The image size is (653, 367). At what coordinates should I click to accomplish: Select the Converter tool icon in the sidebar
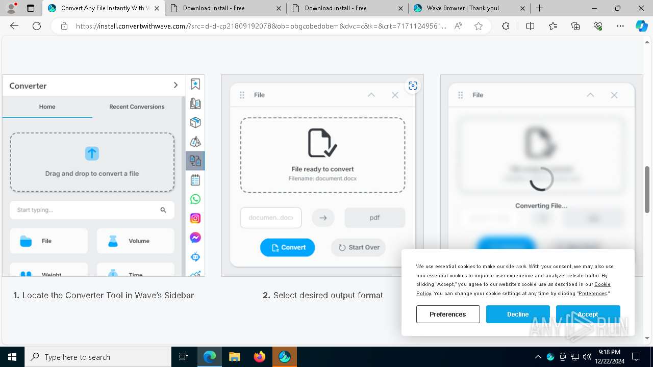click(195, 161)
